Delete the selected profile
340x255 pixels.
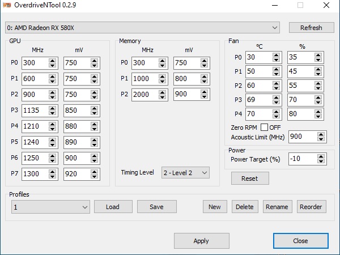(245, 207)
